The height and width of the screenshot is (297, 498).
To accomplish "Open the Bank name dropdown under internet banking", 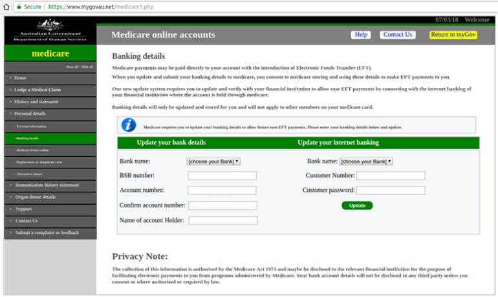I will click(366, 161).
